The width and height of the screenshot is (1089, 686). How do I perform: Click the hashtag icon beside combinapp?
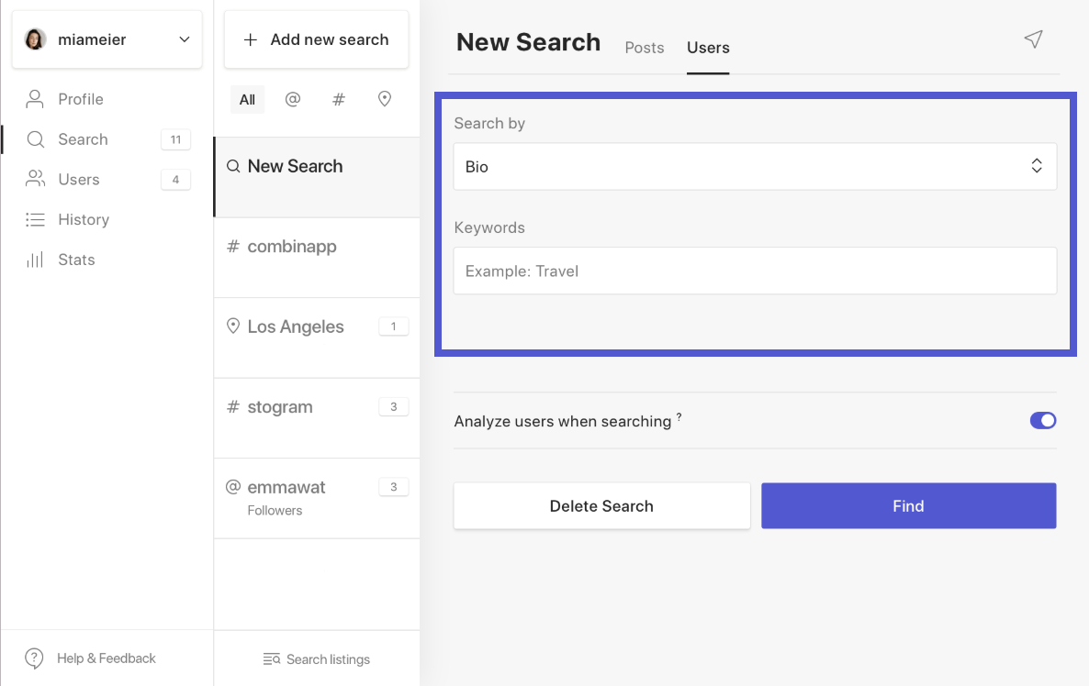(x=233, y=246)
